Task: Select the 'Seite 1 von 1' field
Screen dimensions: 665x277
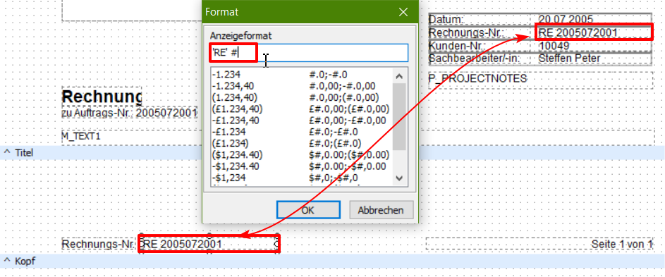Action: pos(539,244)
